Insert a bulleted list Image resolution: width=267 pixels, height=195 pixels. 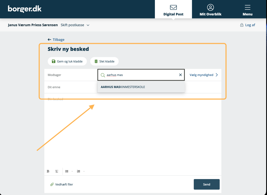(x=67, y=171)
